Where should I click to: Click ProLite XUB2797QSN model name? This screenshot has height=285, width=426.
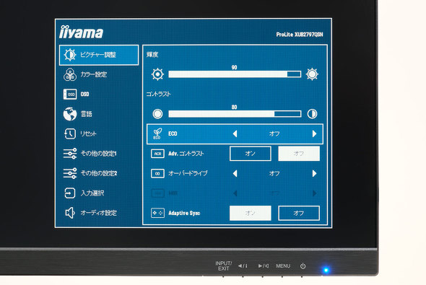click(300, 35)
